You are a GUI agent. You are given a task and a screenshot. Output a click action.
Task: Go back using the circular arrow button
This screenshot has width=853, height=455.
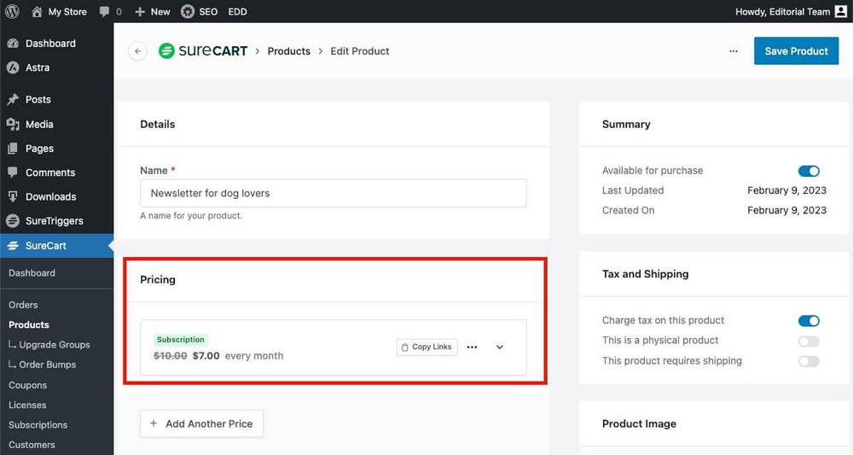pos(137,51)
